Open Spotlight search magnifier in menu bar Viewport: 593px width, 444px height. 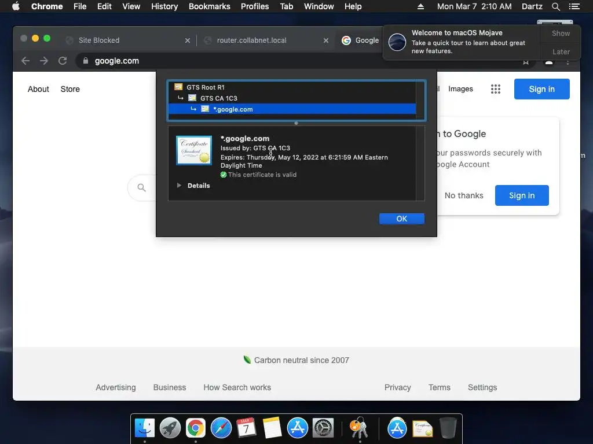pos(555,6)
